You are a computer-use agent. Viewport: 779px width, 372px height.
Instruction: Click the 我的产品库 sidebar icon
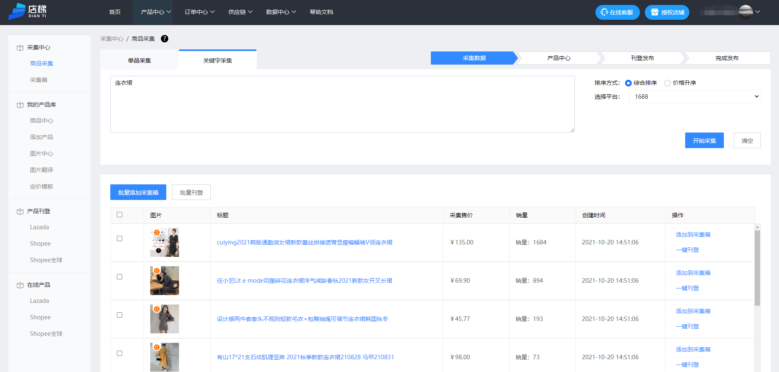point(20,105)
